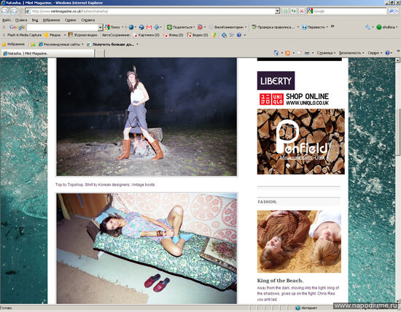
Task: Click the Перевести translate toolbar button
Action: click(314, 27)
